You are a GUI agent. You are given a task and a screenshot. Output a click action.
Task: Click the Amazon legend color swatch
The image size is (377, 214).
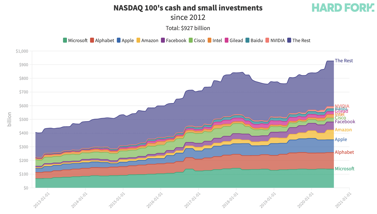(x=138, y=40)
